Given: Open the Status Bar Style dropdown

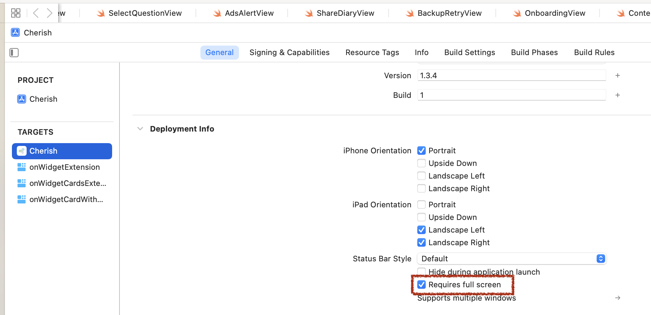Looking at the screenshot, I should pyautogui.click(x=512, y=259).
